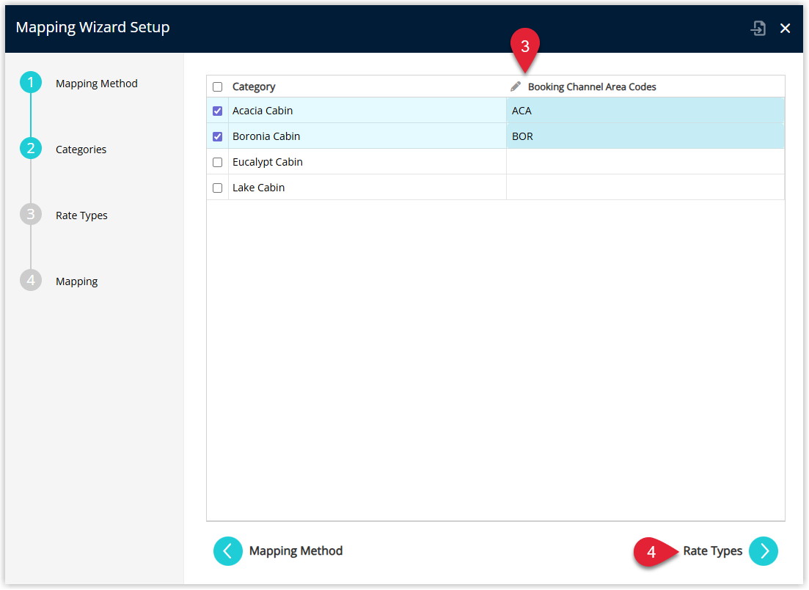Toggle the select-all checkbox in the Category header
This screenshot has height=590, width=809.
click(x=218, y=86)
